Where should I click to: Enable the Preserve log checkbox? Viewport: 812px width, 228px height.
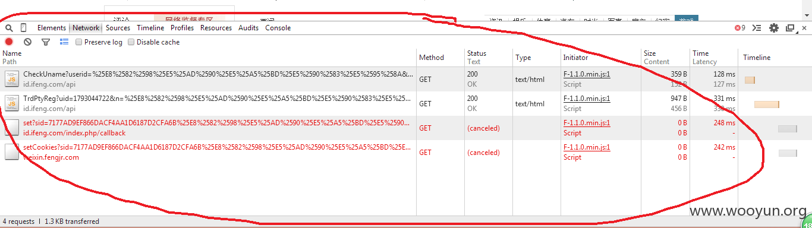click(x=79, y=42)
